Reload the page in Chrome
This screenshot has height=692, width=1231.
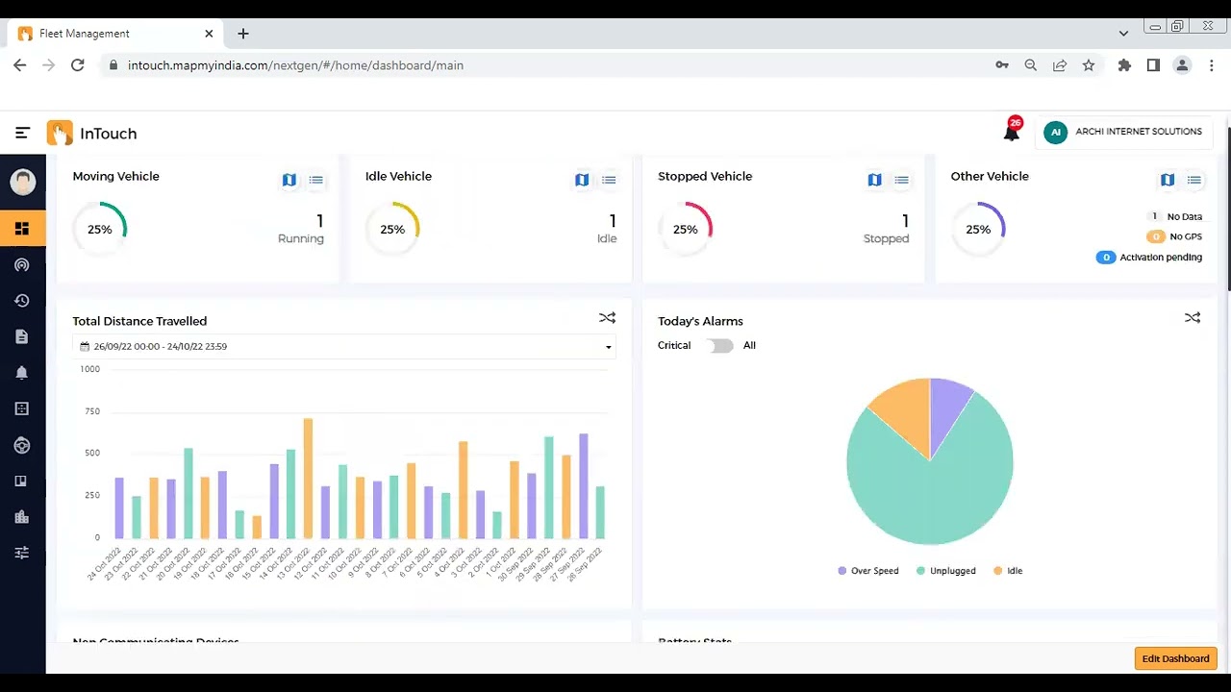click(x=78, y=65)
